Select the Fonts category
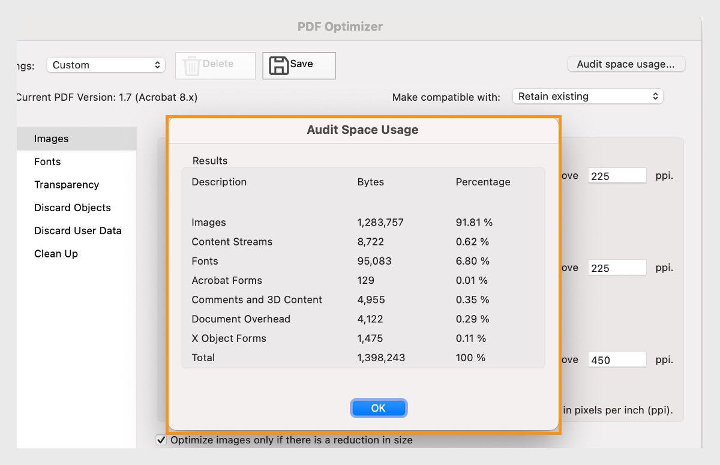Screen dimensions: 720x465 click(47, 161)
